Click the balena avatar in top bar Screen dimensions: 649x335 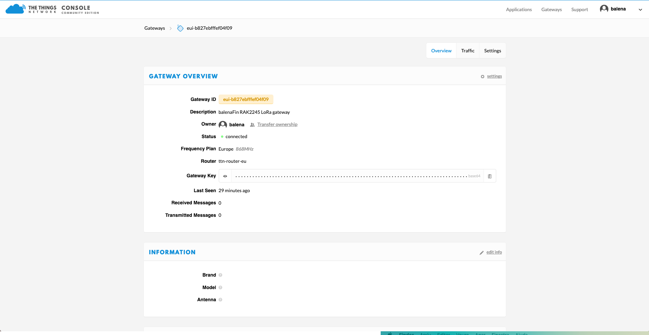604,9
